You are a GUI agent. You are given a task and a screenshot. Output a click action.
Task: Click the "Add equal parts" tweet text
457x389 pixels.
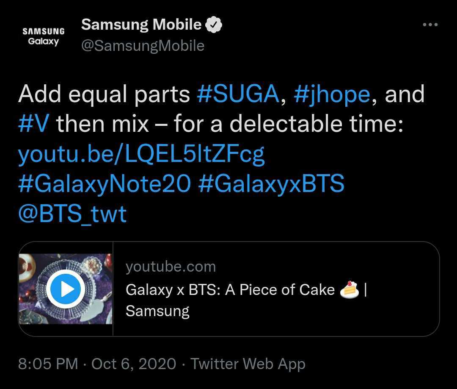click(x=104, y=94)
